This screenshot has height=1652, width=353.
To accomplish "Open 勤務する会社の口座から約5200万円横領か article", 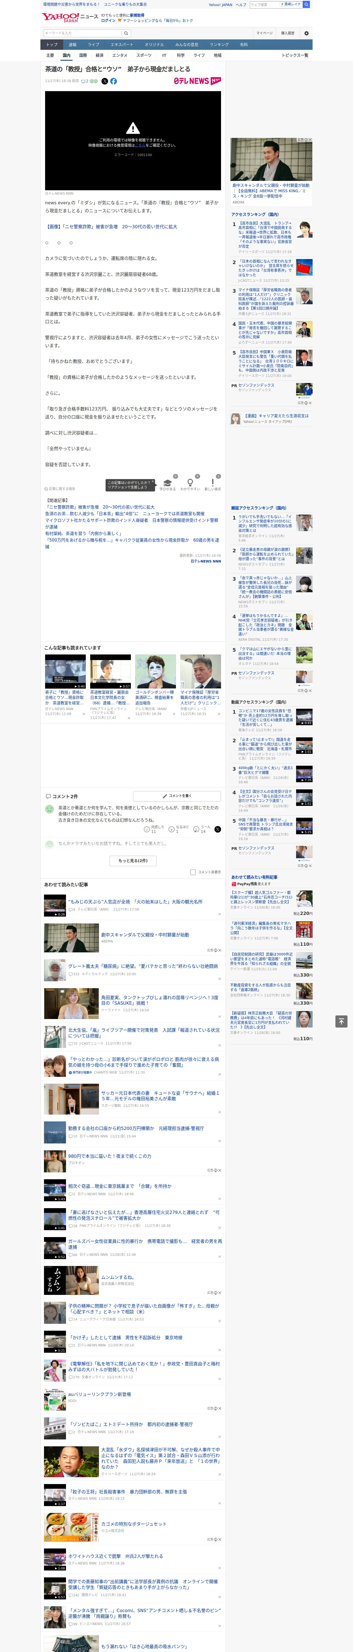I will 136,1128.
